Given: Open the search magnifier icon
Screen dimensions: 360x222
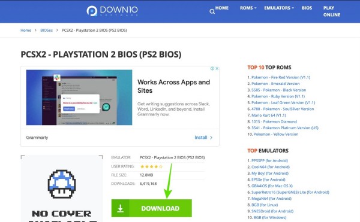Looking at the screenshot, I should pyautogui.click(x=212, y=11).
